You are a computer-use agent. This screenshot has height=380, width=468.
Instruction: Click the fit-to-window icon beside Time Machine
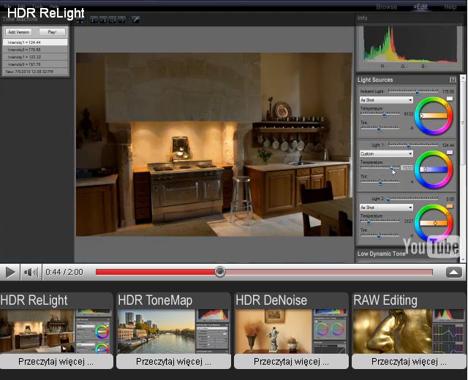pyautogui.click(x=80, y=20)
